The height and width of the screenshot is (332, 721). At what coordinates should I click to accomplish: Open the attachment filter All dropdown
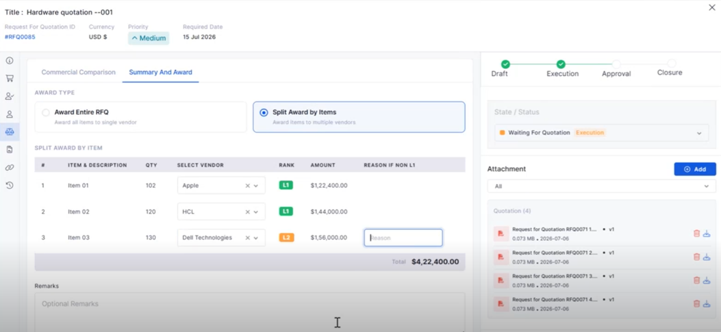click(x=602, y=186)
